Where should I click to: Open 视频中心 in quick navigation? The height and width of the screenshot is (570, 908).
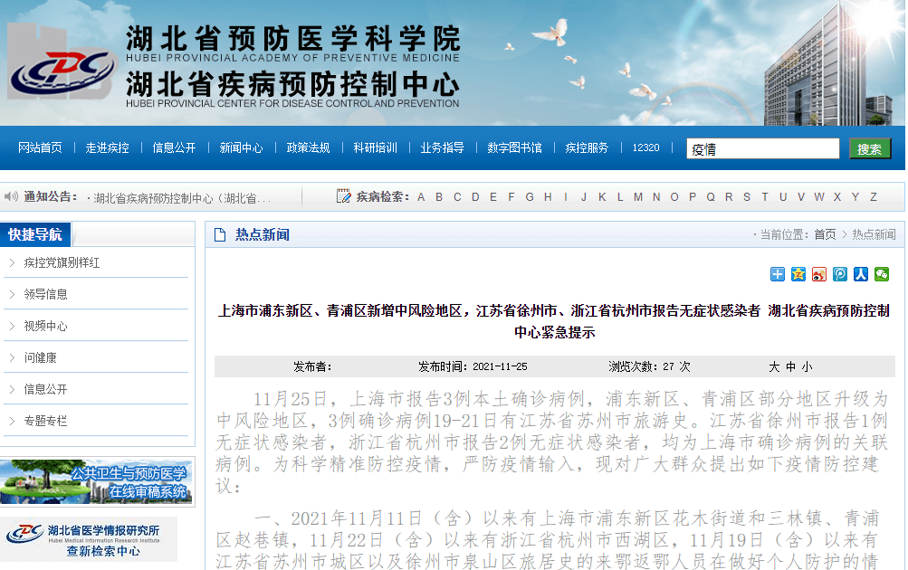[46, 326]
